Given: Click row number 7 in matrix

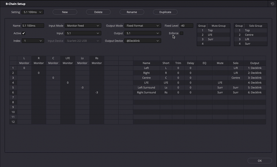Looking at the screenshot, I should (x=13, y=97).
